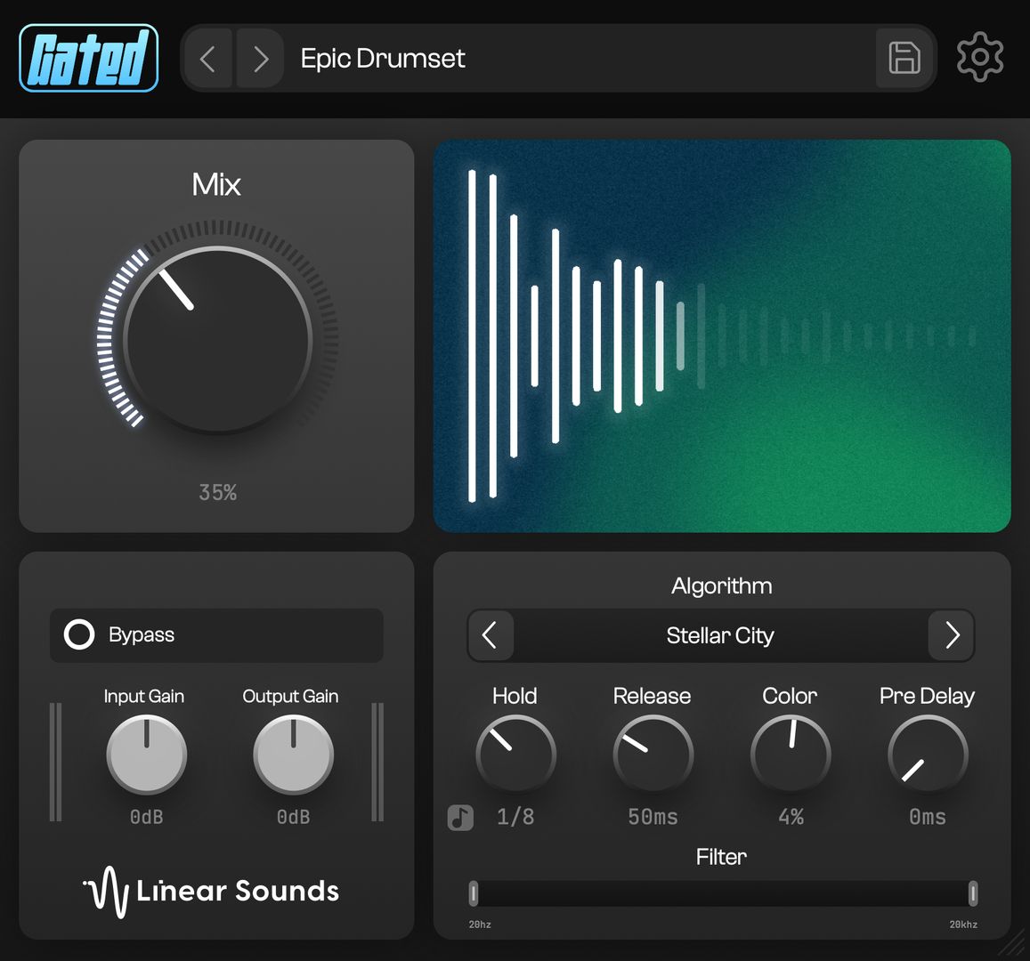
Task: Save the current preset
Action: click(904, 59)
